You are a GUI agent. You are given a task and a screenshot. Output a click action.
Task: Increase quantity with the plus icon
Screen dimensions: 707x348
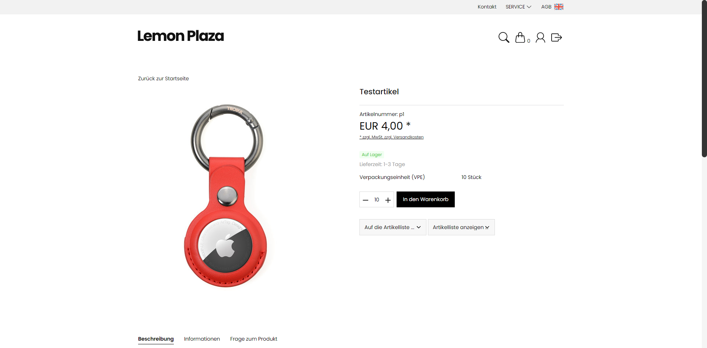[388, 200]
